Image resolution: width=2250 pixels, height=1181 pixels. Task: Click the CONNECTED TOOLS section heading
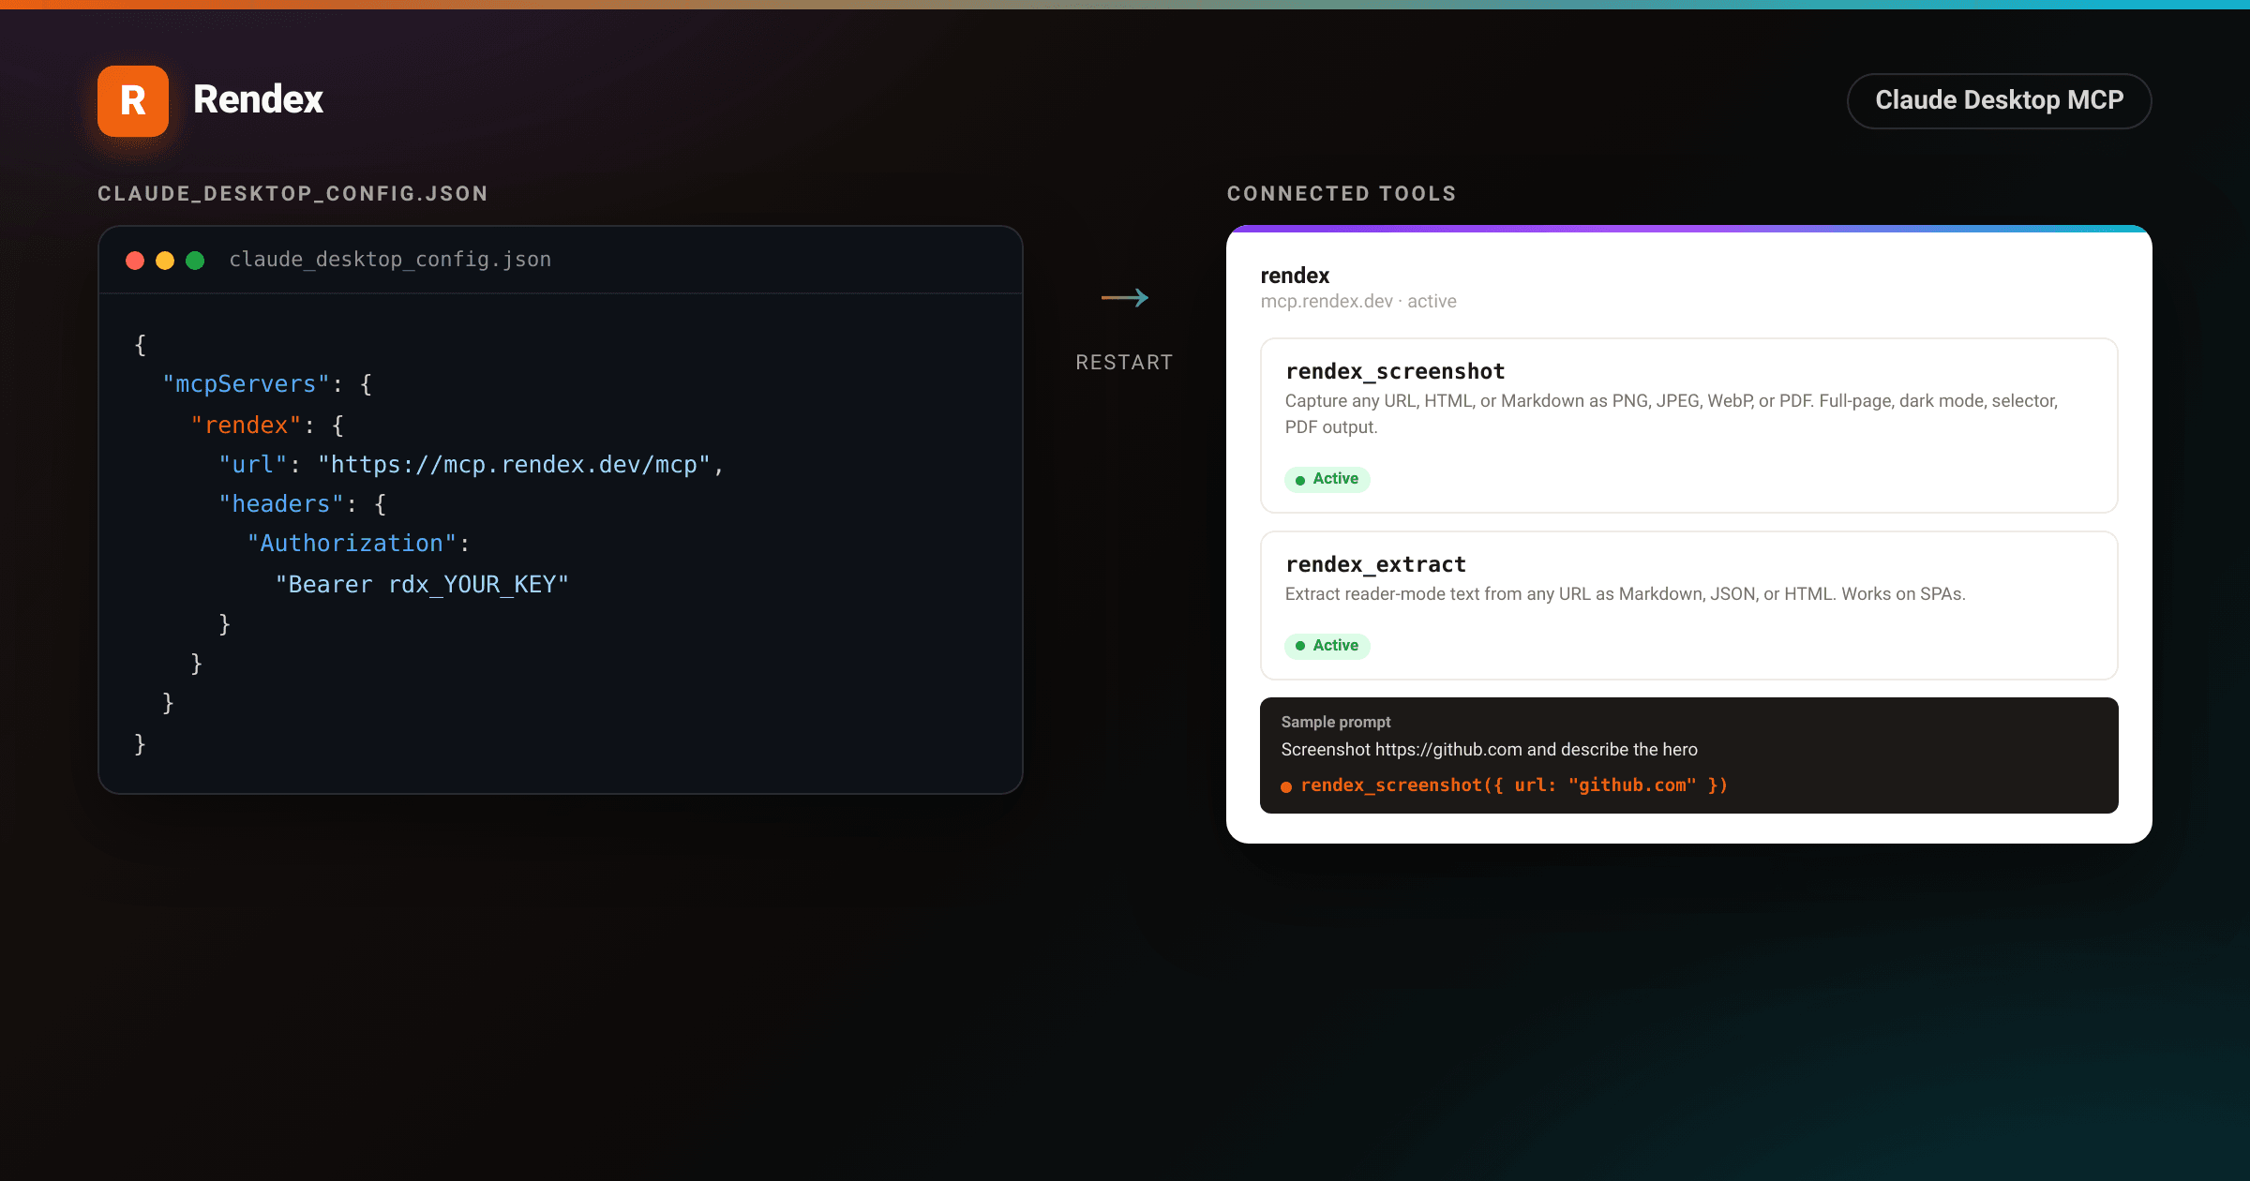1342,194
